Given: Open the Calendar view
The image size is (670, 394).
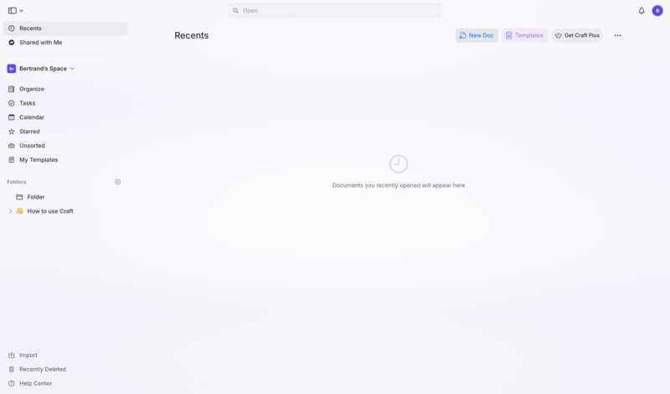Looking at the screenshot, I should pyautogui.click(x=32, y=117).
